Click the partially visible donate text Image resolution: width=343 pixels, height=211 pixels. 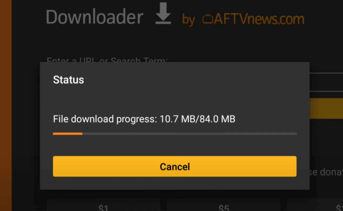(x=326, y=172)
